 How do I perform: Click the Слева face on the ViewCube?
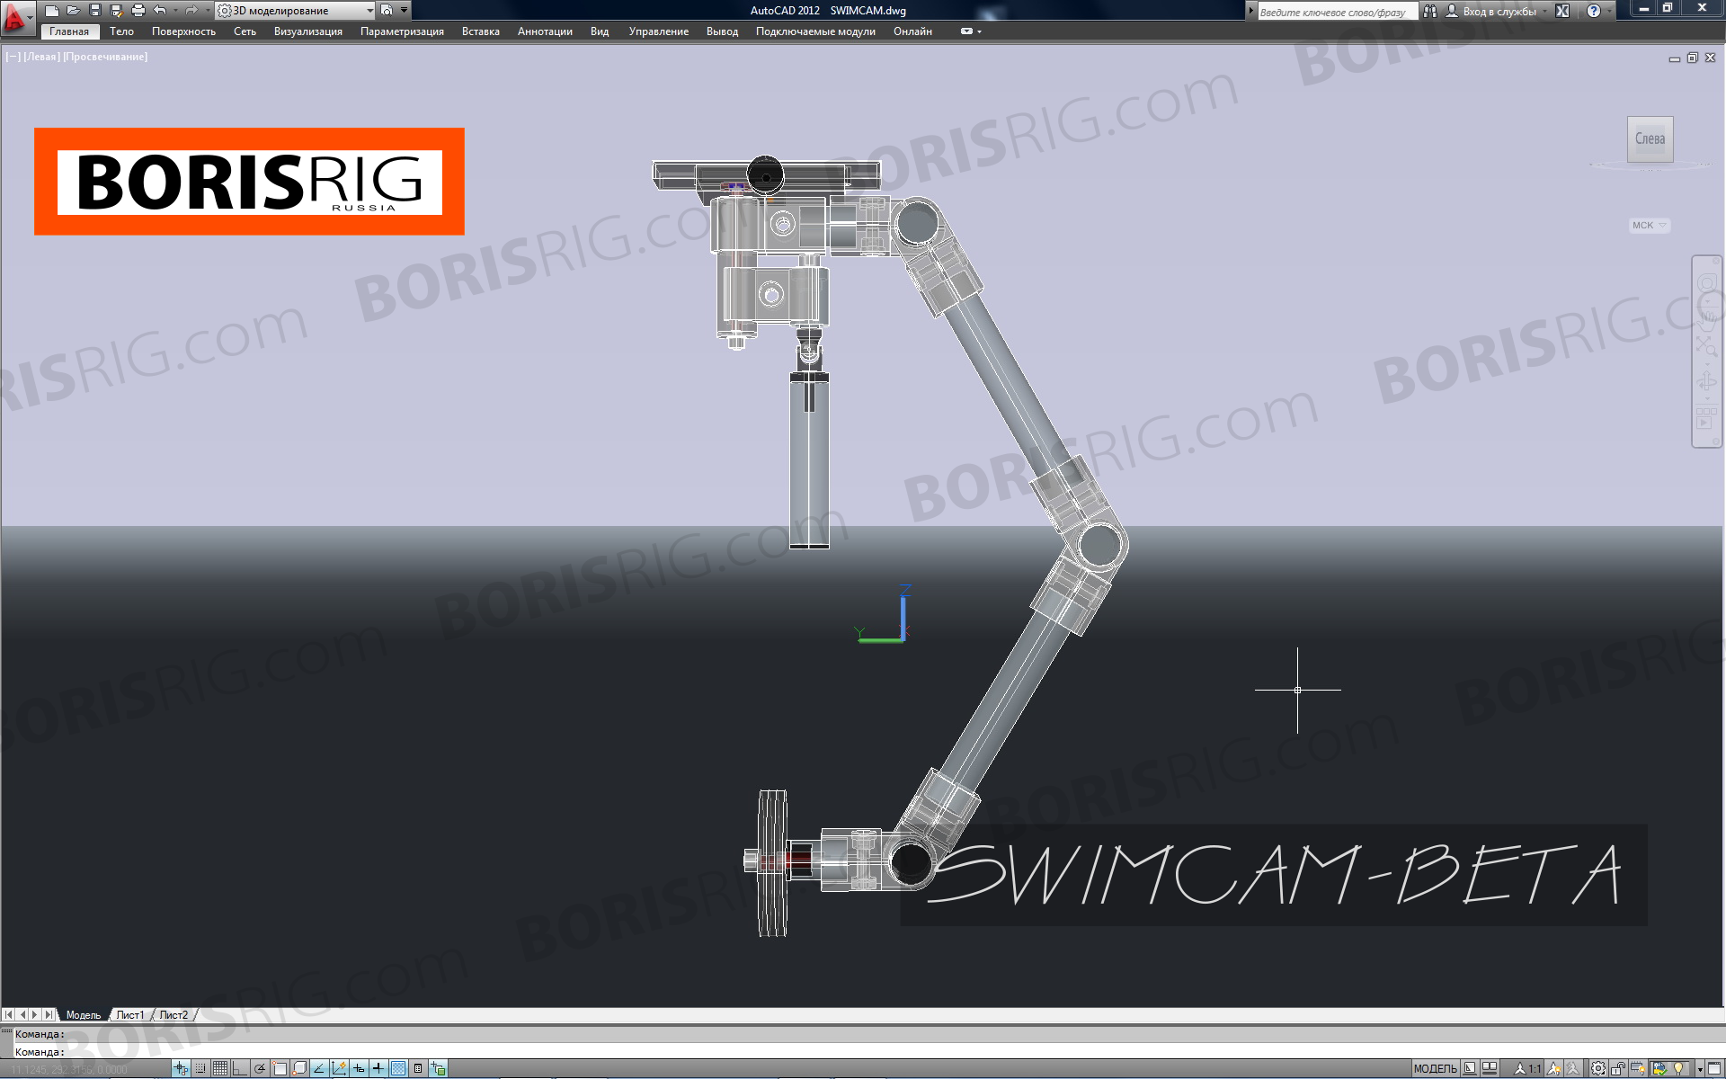[1650, 138]
